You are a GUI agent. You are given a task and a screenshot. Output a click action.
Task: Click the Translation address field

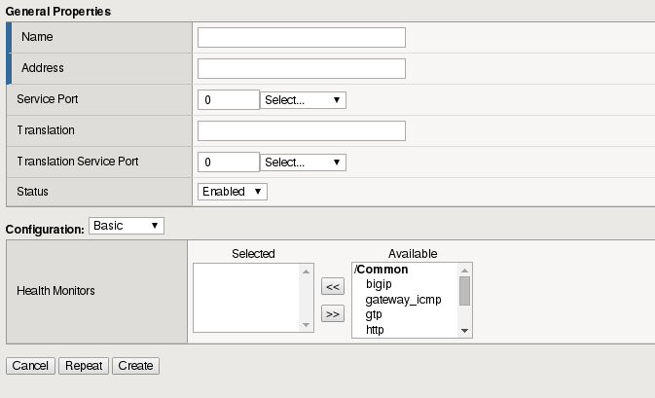301,130
